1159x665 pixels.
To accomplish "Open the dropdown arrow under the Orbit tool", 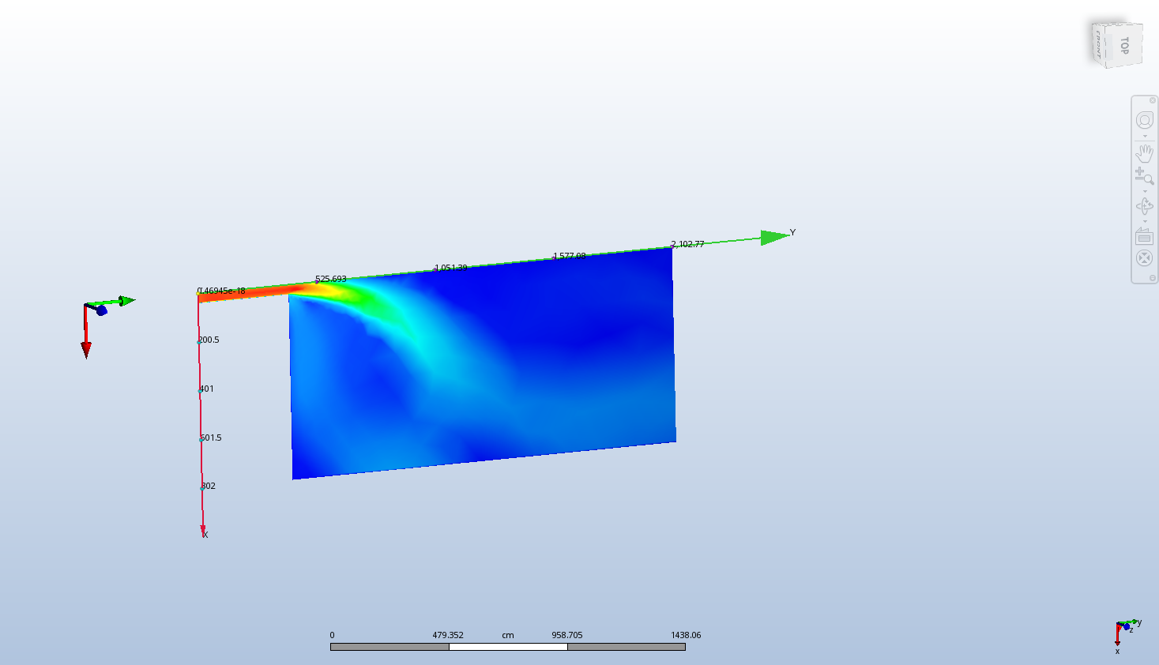I will tap(1144, 136).
